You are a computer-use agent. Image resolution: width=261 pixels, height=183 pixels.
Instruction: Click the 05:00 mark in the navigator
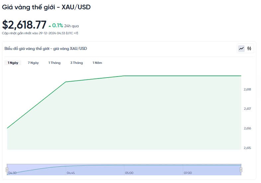tap(129, 173)
